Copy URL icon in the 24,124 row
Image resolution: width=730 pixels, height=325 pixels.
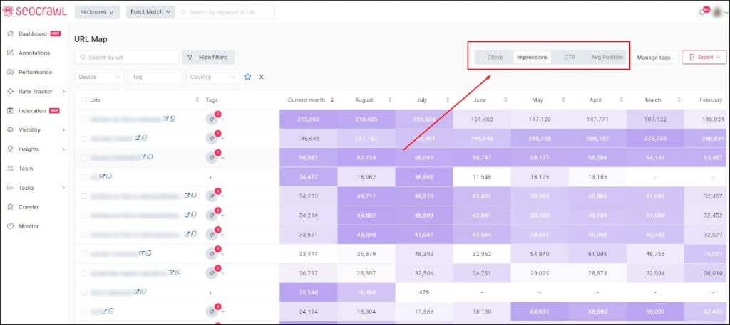pos(110,311)
